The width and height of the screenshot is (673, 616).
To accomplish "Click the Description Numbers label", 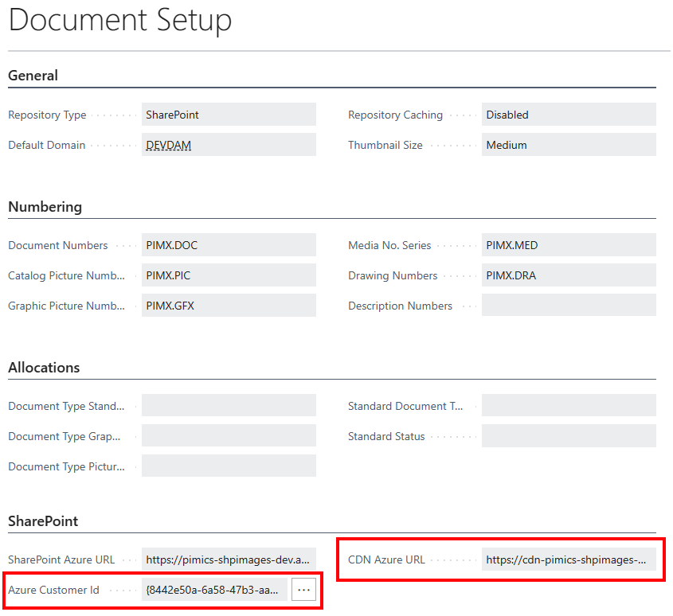I will [400, 306].
